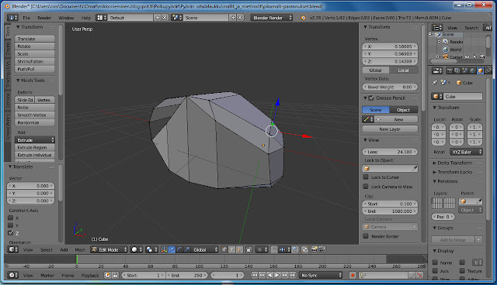Click the Blender logo splash icon
497x285 pixels.
303,18
